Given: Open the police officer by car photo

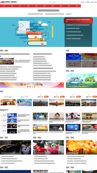Looking at the screenshot, I should click(x=16, y=147).
